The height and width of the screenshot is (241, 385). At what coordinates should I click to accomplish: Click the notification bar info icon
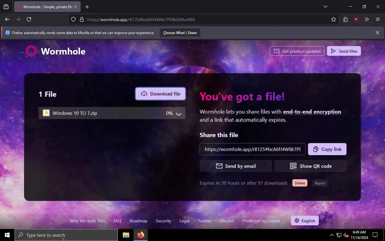8,33
